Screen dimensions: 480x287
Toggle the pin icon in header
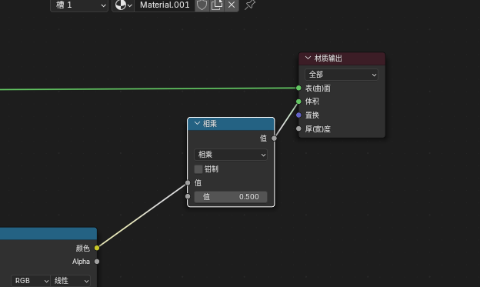[250, 5]
